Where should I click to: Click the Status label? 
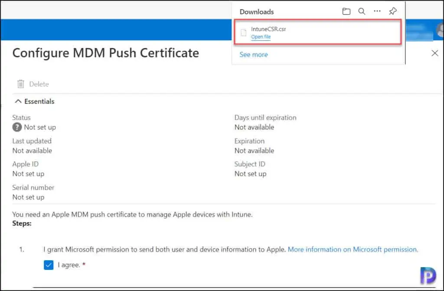pos(21,118)
